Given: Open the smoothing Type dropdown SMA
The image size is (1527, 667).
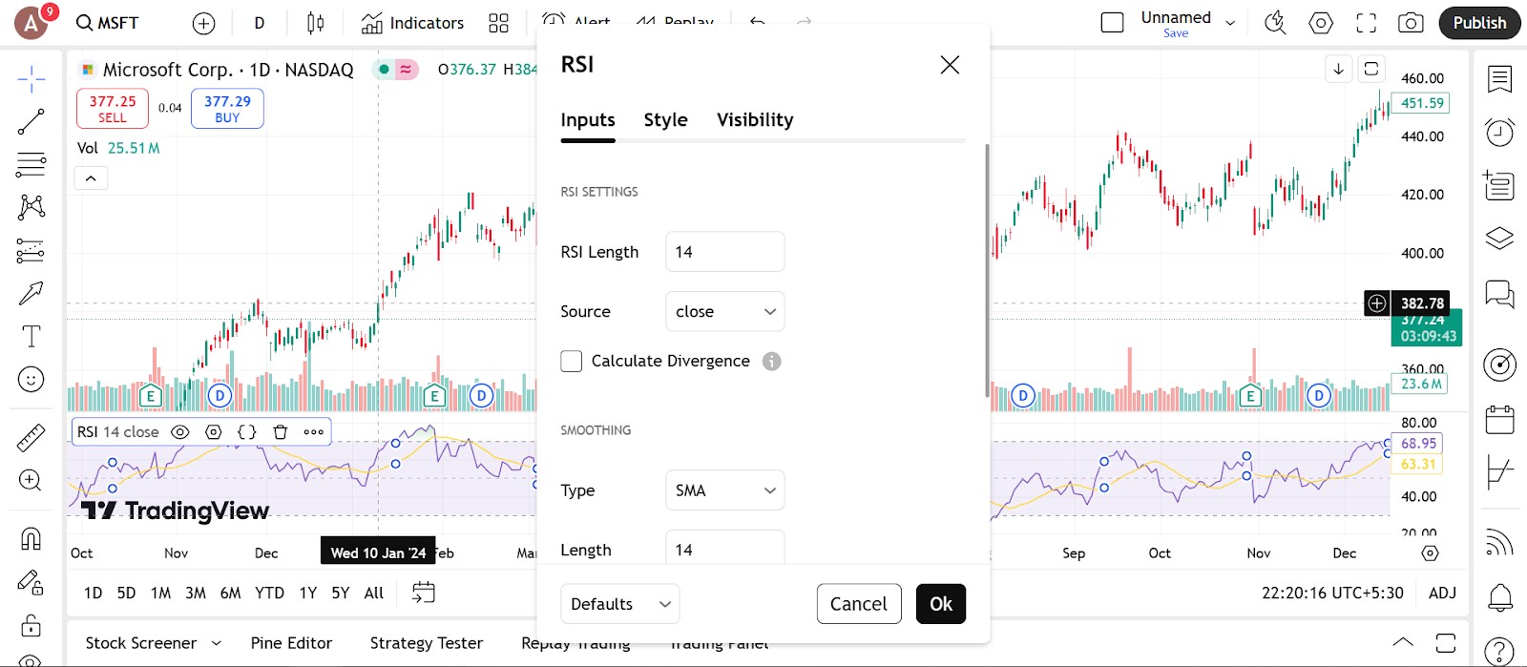Looking at the screenshot, I should click(725, 490).
